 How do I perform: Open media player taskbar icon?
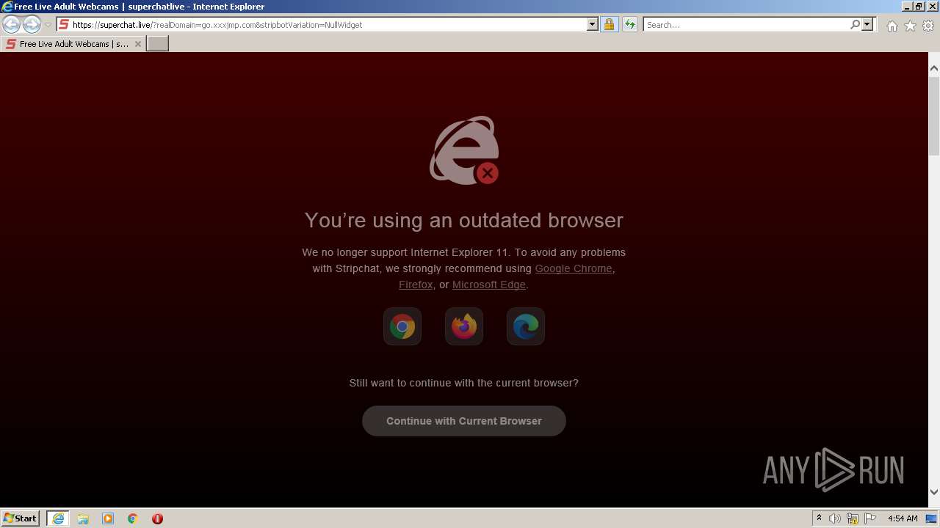108,518
